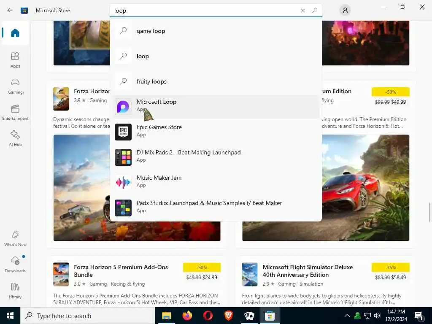Open the volume tray icon

click(x=378, y=316)
